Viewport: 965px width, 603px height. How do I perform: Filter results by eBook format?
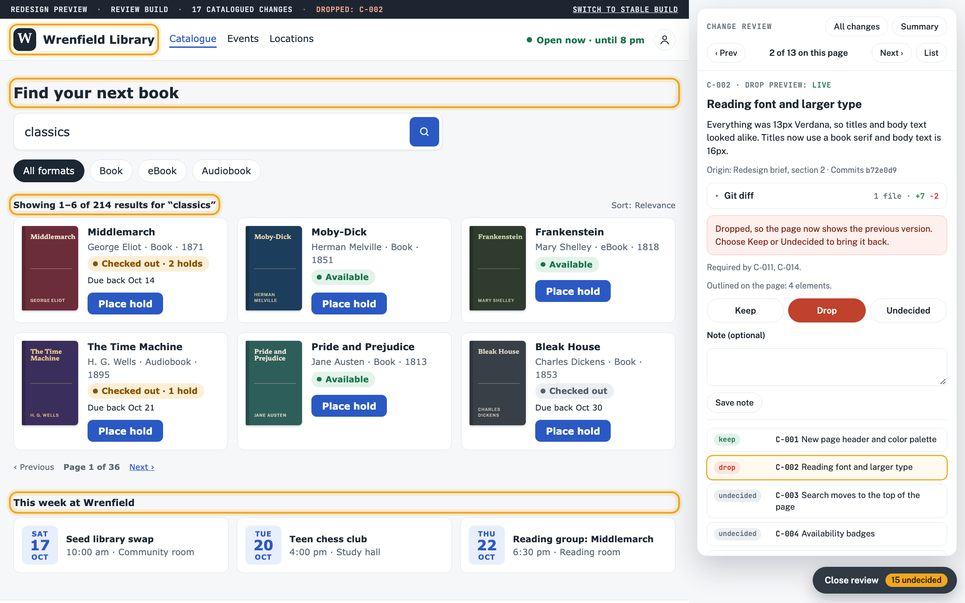pos(162,171)
